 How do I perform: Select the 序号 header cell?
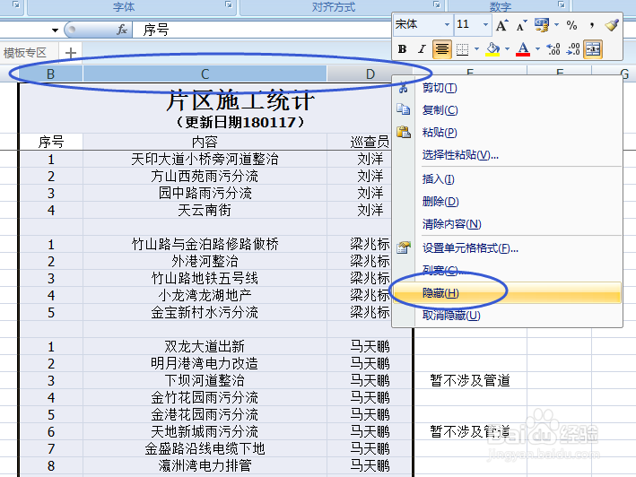tap(51, 142)
